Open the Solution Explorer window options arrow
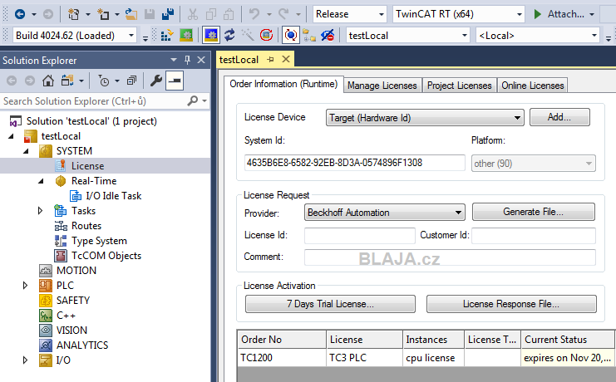The image size is (616, 382). coord(174,60)
